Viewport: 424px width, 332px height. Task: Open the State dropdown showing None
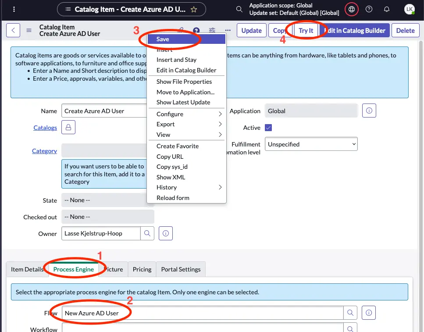point(107,200)
